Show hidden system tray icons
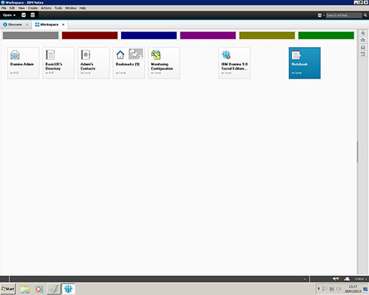The height and width of the screenshot is (295, 369). coord(318,289)
